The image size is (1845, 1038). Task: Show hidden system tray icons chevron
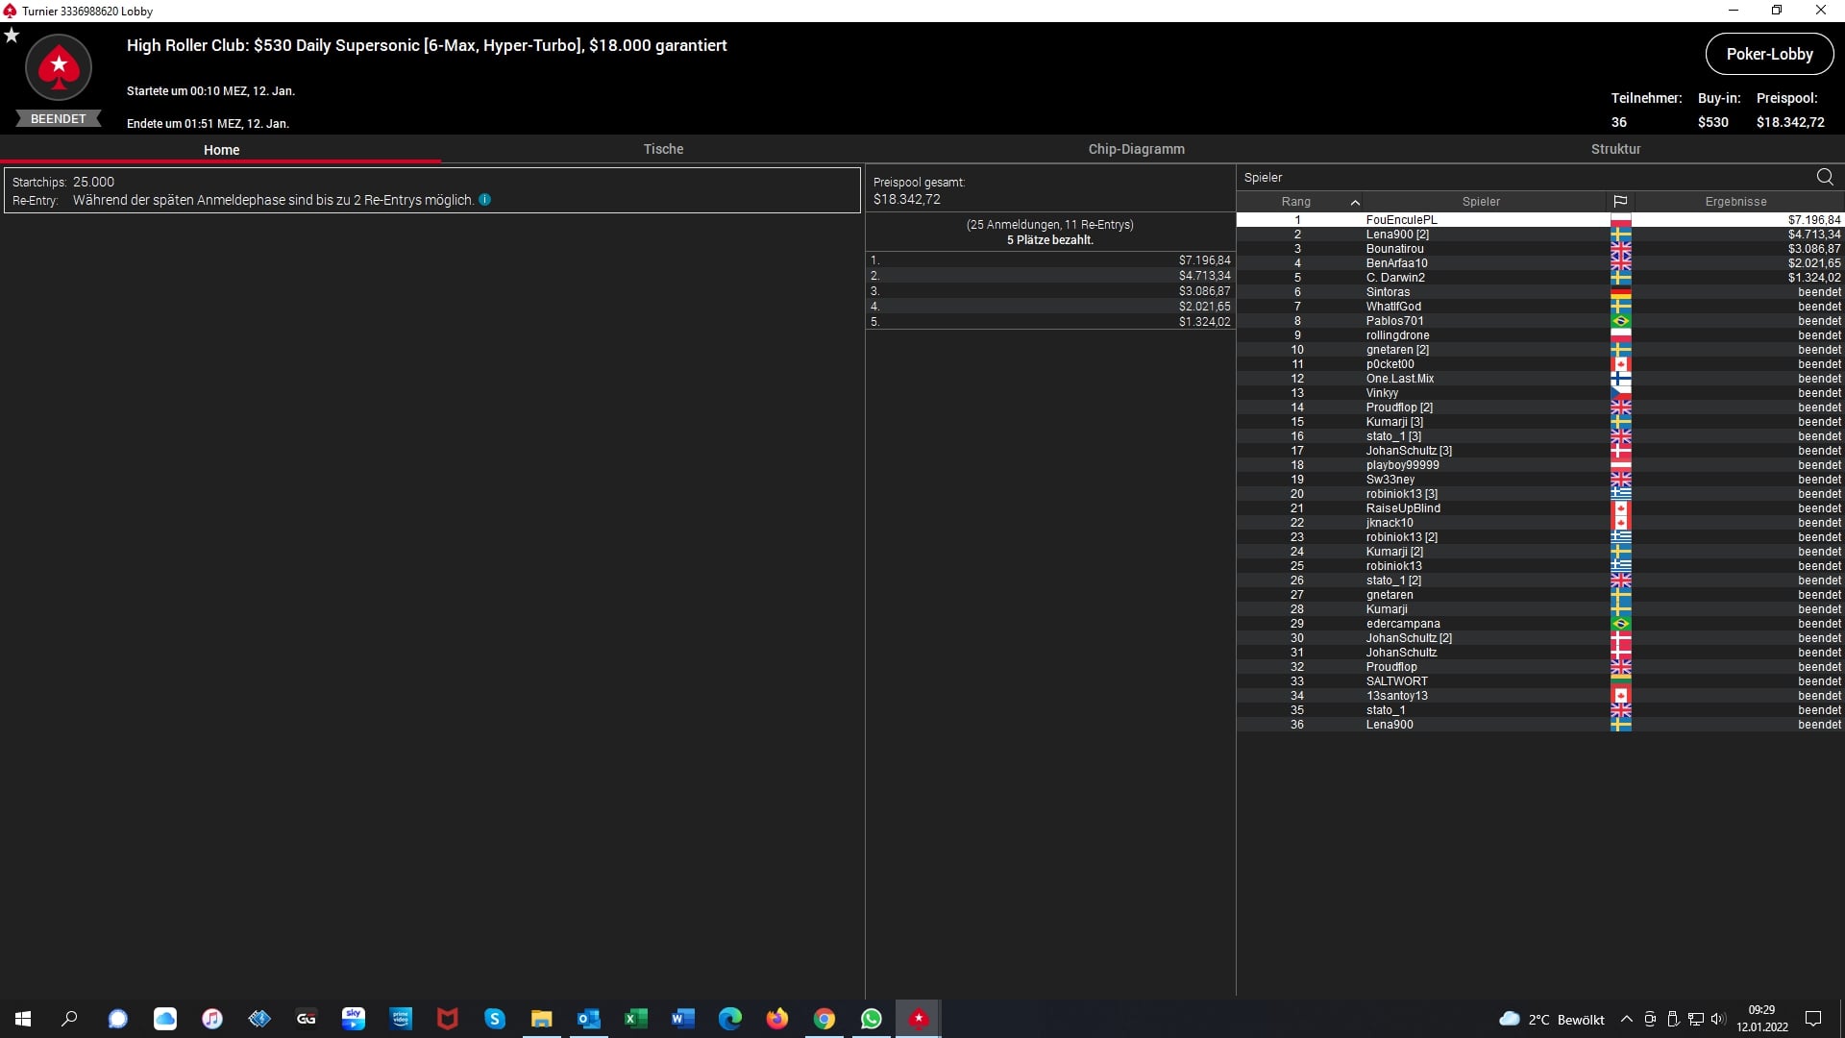(1626, 1019)
